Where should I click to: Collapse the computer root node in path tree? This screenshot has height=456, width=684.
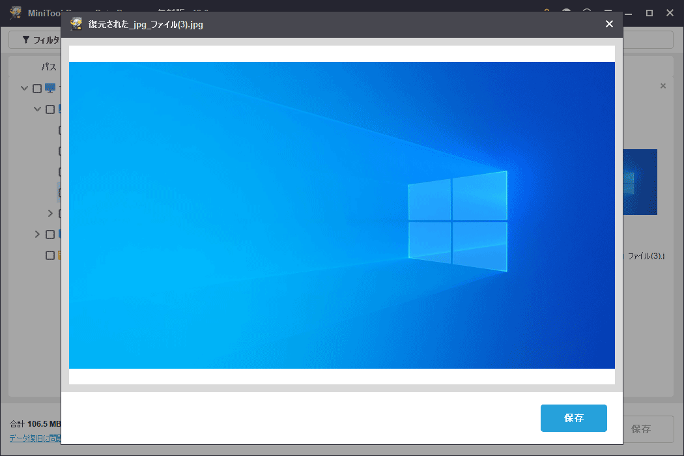(x=25, y=88)
